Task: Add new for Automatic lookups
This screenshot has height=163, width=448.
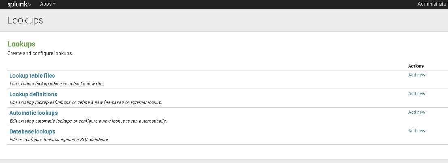Action: [x=417, y=112]
